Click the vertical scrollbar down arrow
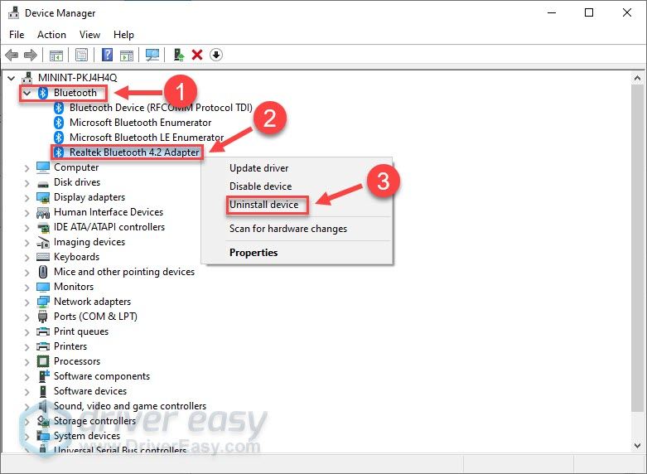 click(x=637, y=447)
